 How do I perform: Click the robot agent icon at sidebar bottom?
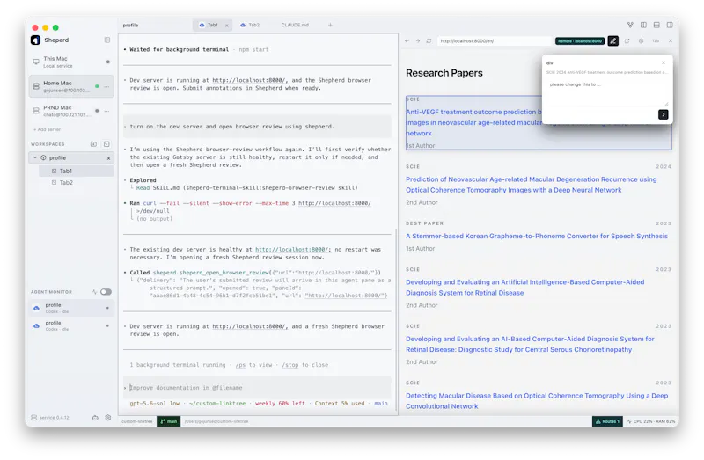pos(95,418)
